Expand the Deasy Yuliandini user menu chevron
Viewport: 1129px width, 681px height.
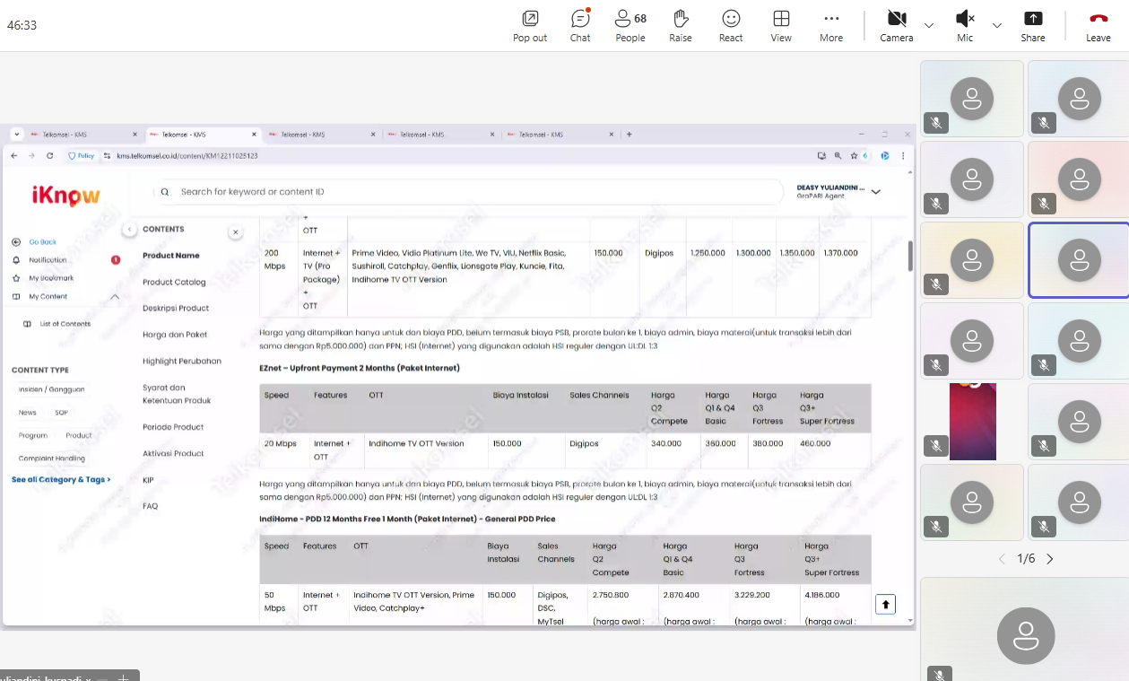876,191
